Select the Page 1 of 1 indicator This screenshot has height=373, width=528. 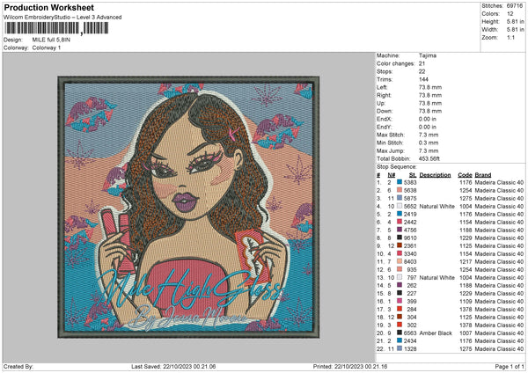pos(510,366)
